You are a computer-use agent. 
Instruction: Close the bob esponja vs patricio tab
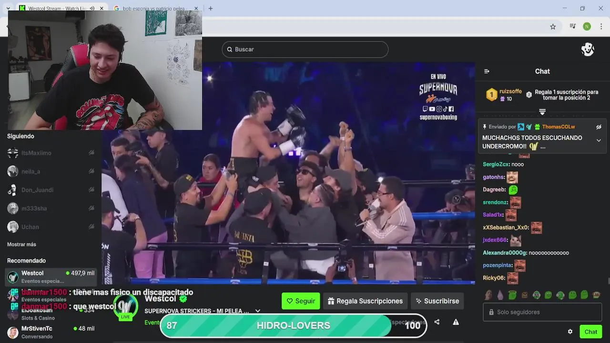point(196,8)
